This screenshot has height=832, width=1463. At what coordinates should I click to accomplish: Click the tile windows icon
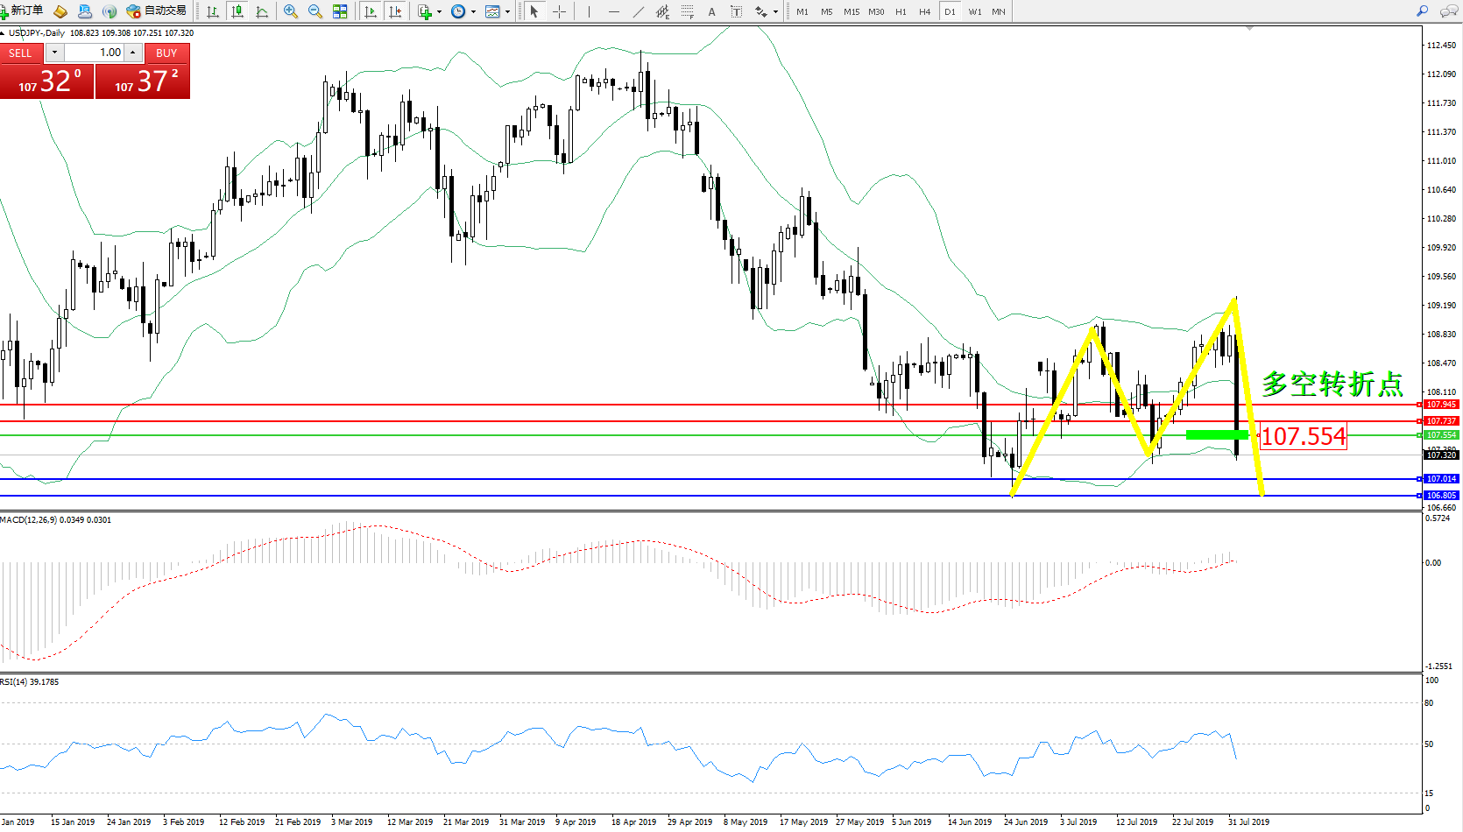point(340,11)
